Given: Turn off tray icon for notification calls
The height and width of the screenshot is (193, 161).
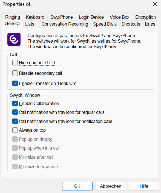Looking at the screenshot, I should coord(15,121).
